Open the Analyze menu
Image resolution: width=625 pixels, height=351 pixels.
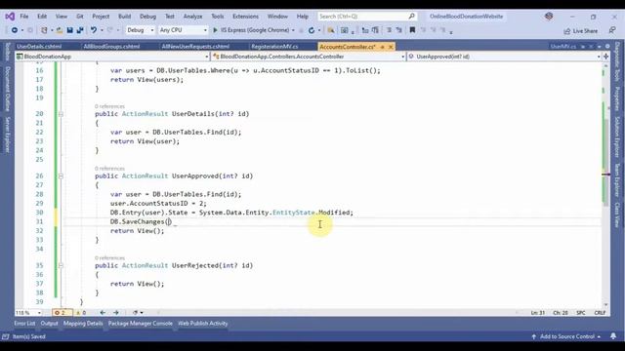(193, 17)
